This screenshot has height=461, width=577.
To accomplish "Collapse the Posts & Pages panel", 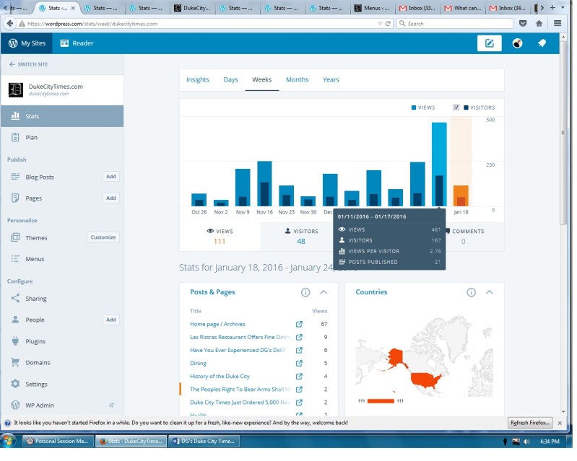I will click(324, 292).
